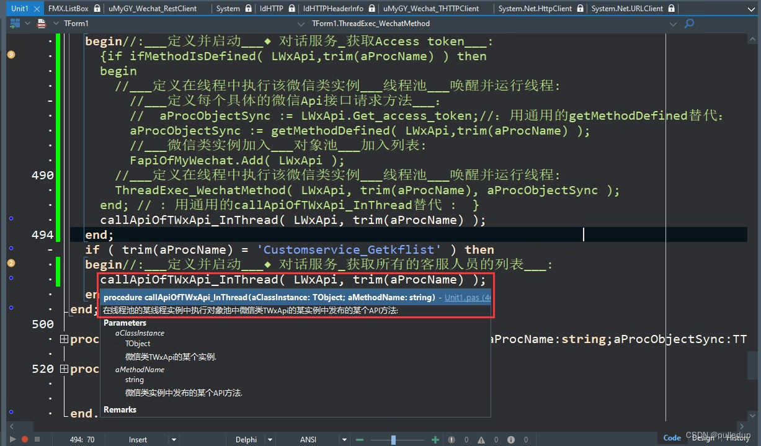Click the 'Customservice_Getkflist' string literal
The image size is (761, 446).
[349, 249]
